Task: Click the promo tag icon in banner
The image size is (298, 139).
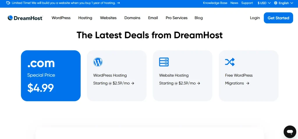Action: (x=8, y=3)
